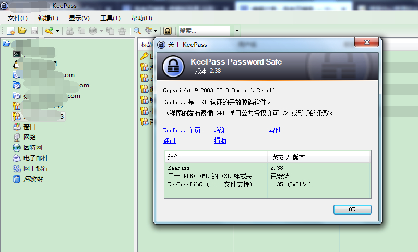
Task: Open the URL globe dropdown arrow
Action: (101, 31)
